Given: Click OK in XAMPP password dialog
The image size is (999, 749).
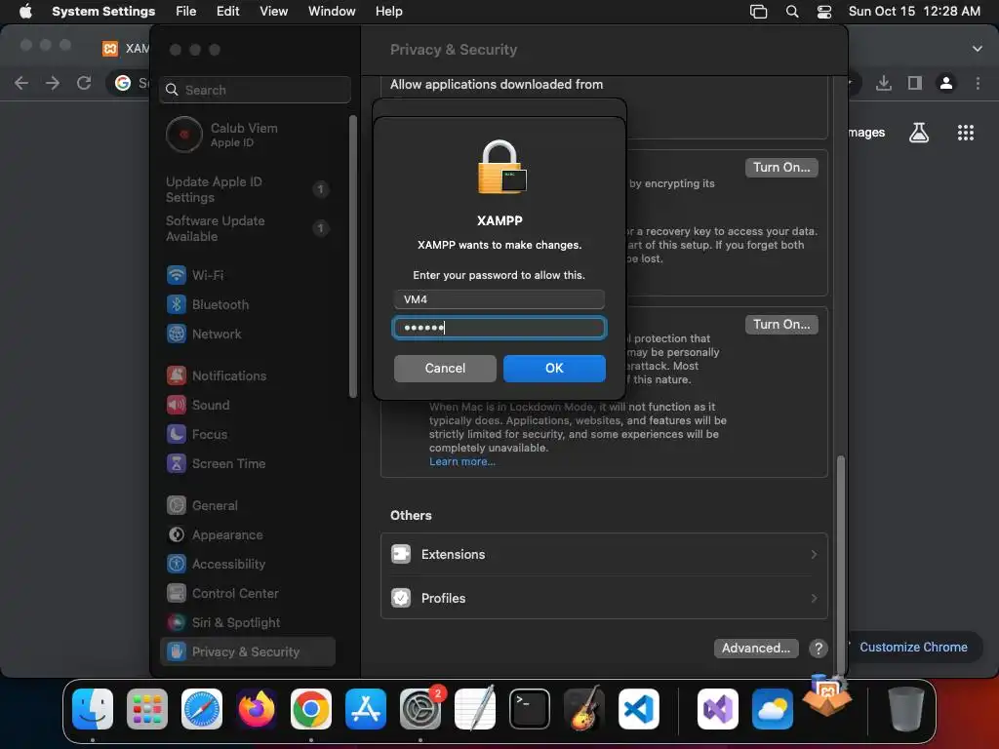Looking at the screenshot, I should [554, 368].
